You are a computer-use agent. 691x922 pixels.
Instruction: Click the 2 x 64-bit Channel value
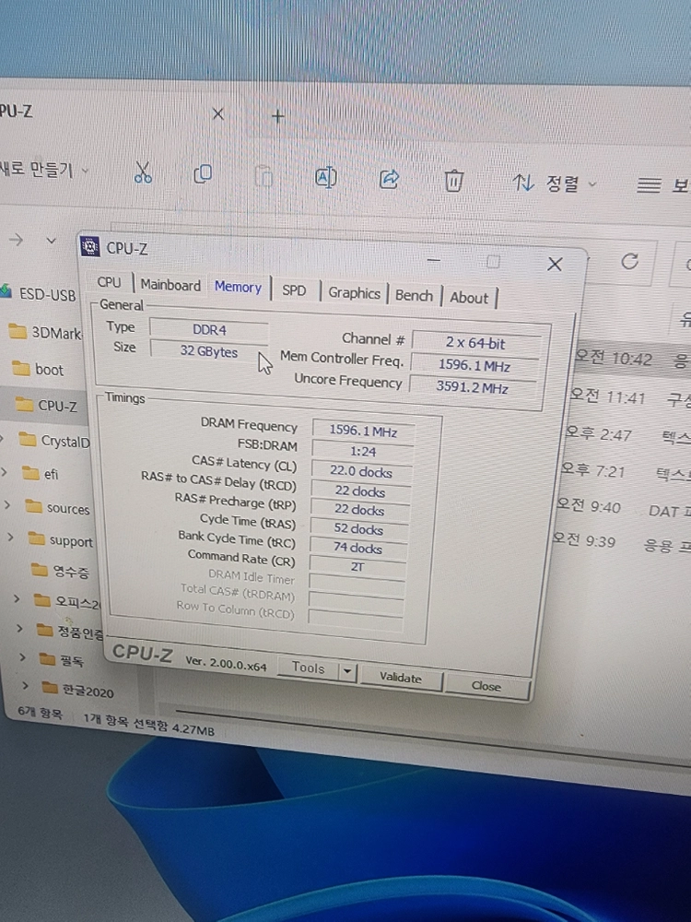pyautogui.click(x=475, y=343)
